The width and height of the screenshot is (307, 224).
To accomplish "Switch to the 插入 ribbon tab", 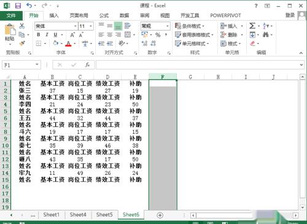I will tap(54, 15).
